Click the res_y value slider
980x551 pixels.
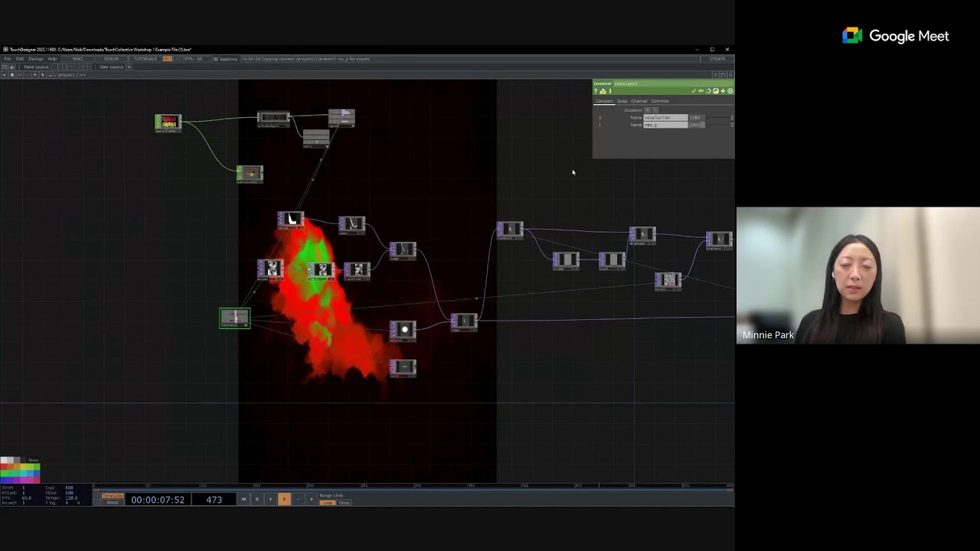tap(719, 125)
